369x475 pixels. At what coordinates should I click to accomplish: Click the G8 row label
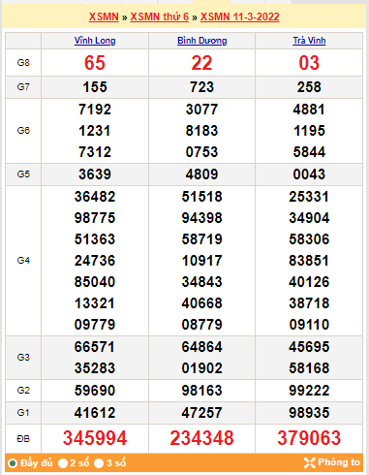click(23, 63)
